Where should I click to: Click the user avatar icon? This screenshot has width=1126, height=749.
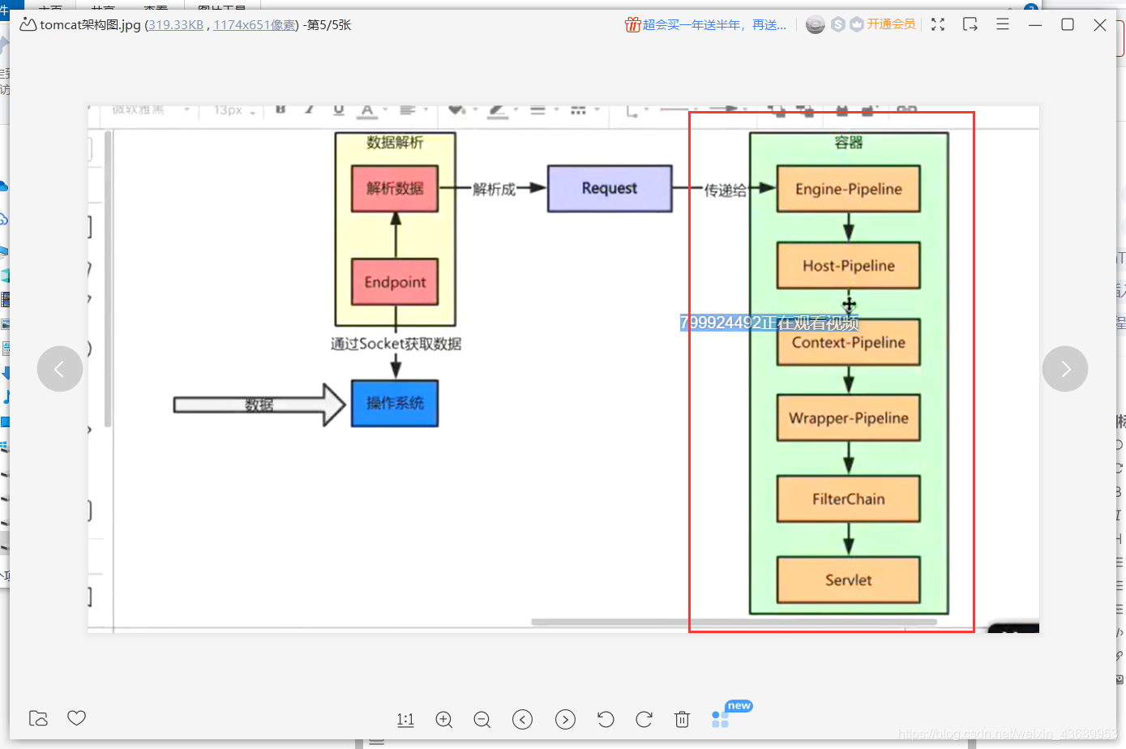816,24
